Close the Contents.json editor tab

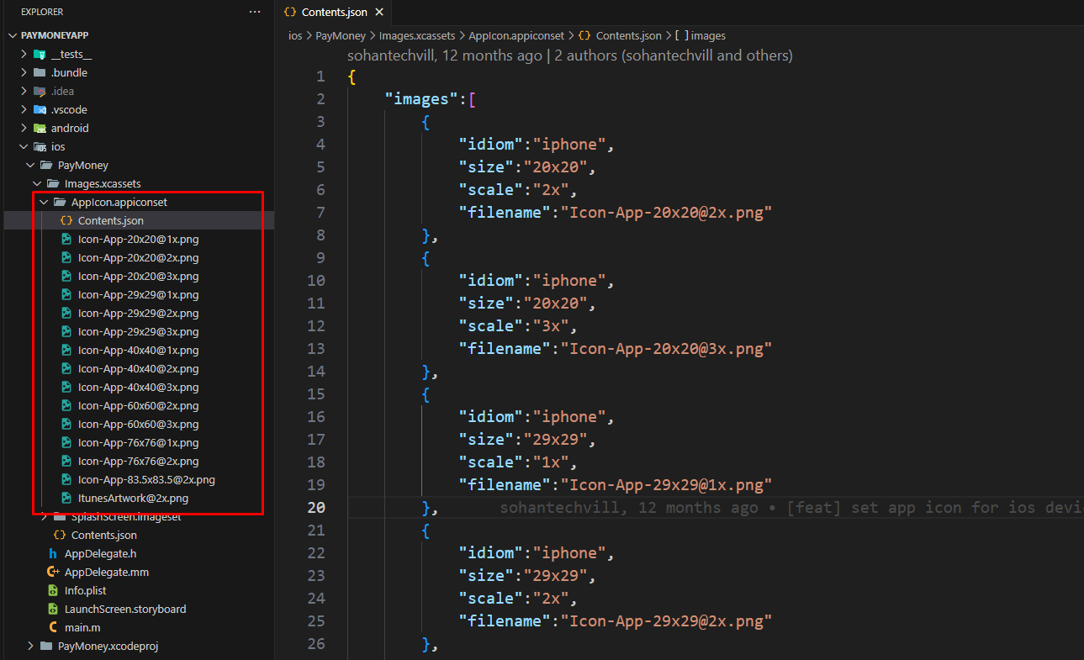click(x=379, y=13)
